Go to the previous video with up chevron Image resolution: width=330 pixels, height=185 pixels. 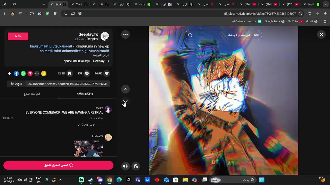(x=126, y=89)
